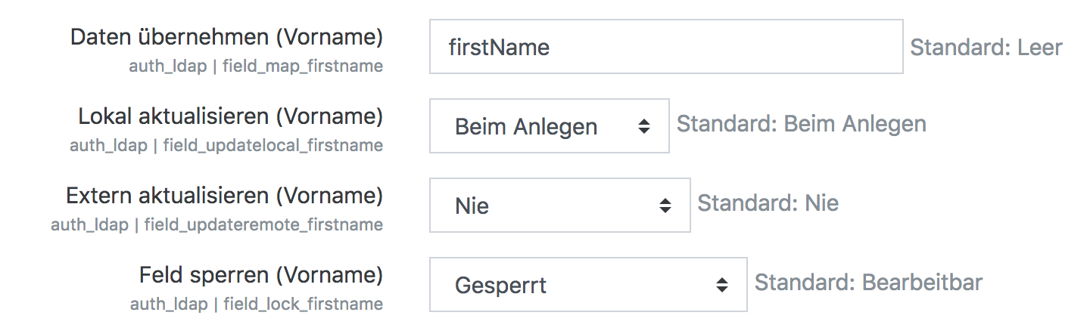This screenshot has width=1087, height=334.
Task: Open the "Gesperrt" dropdown menu
Action: tap(587, 285)
